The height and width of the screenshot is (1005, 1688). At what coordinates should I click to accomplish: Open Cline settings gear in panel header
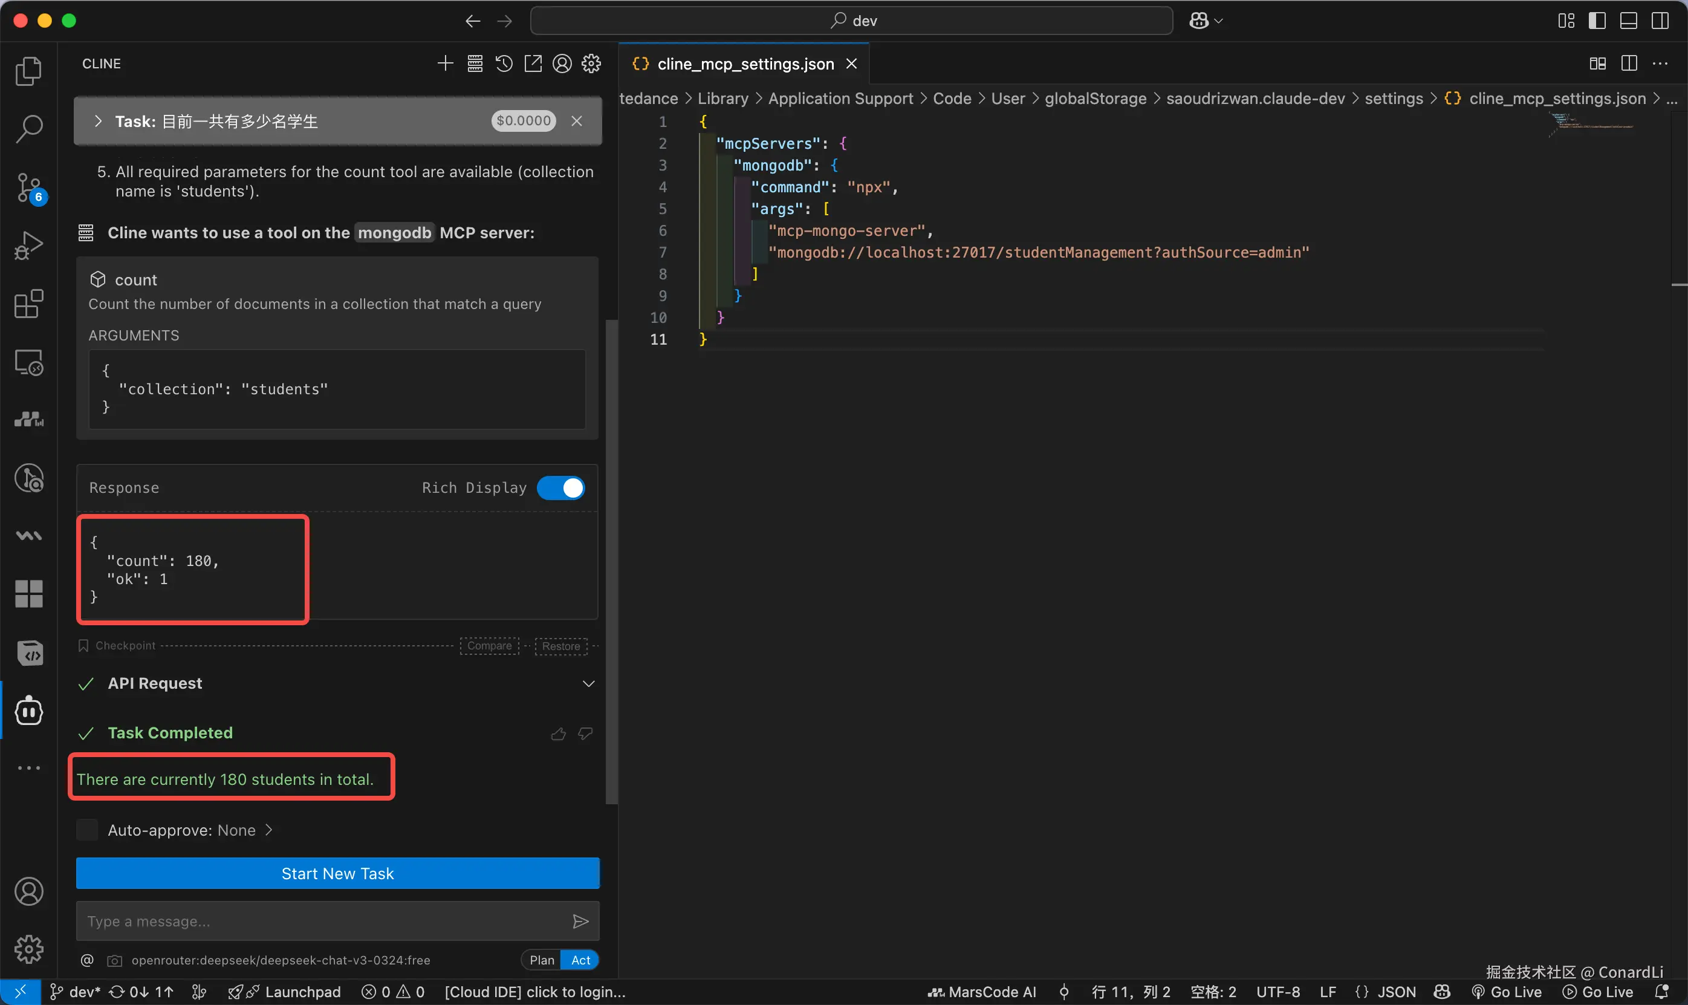click(x=591, y=63)
